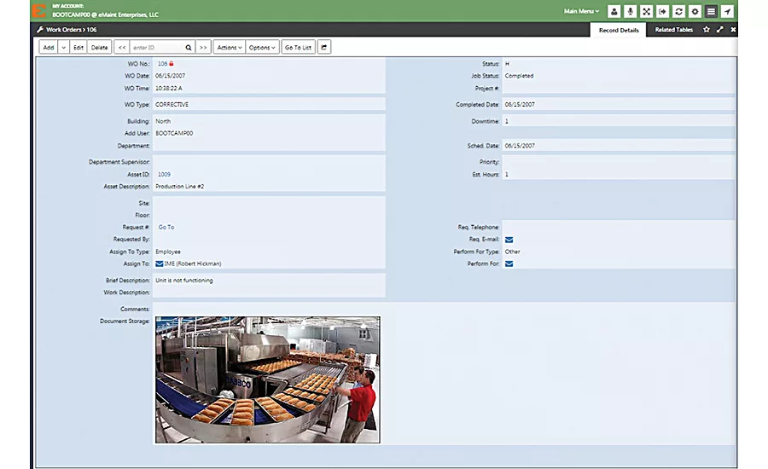
Task: Click the Assign To Type value Employee
Action: click(x=168, y=252)
